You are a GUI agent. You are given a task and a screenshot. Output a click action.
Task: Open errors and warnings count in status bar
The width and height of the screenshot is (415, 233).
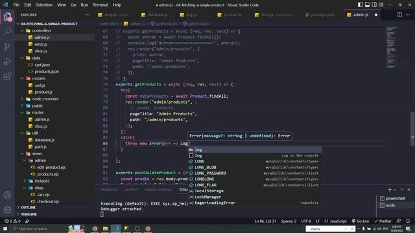pos(12,221)
